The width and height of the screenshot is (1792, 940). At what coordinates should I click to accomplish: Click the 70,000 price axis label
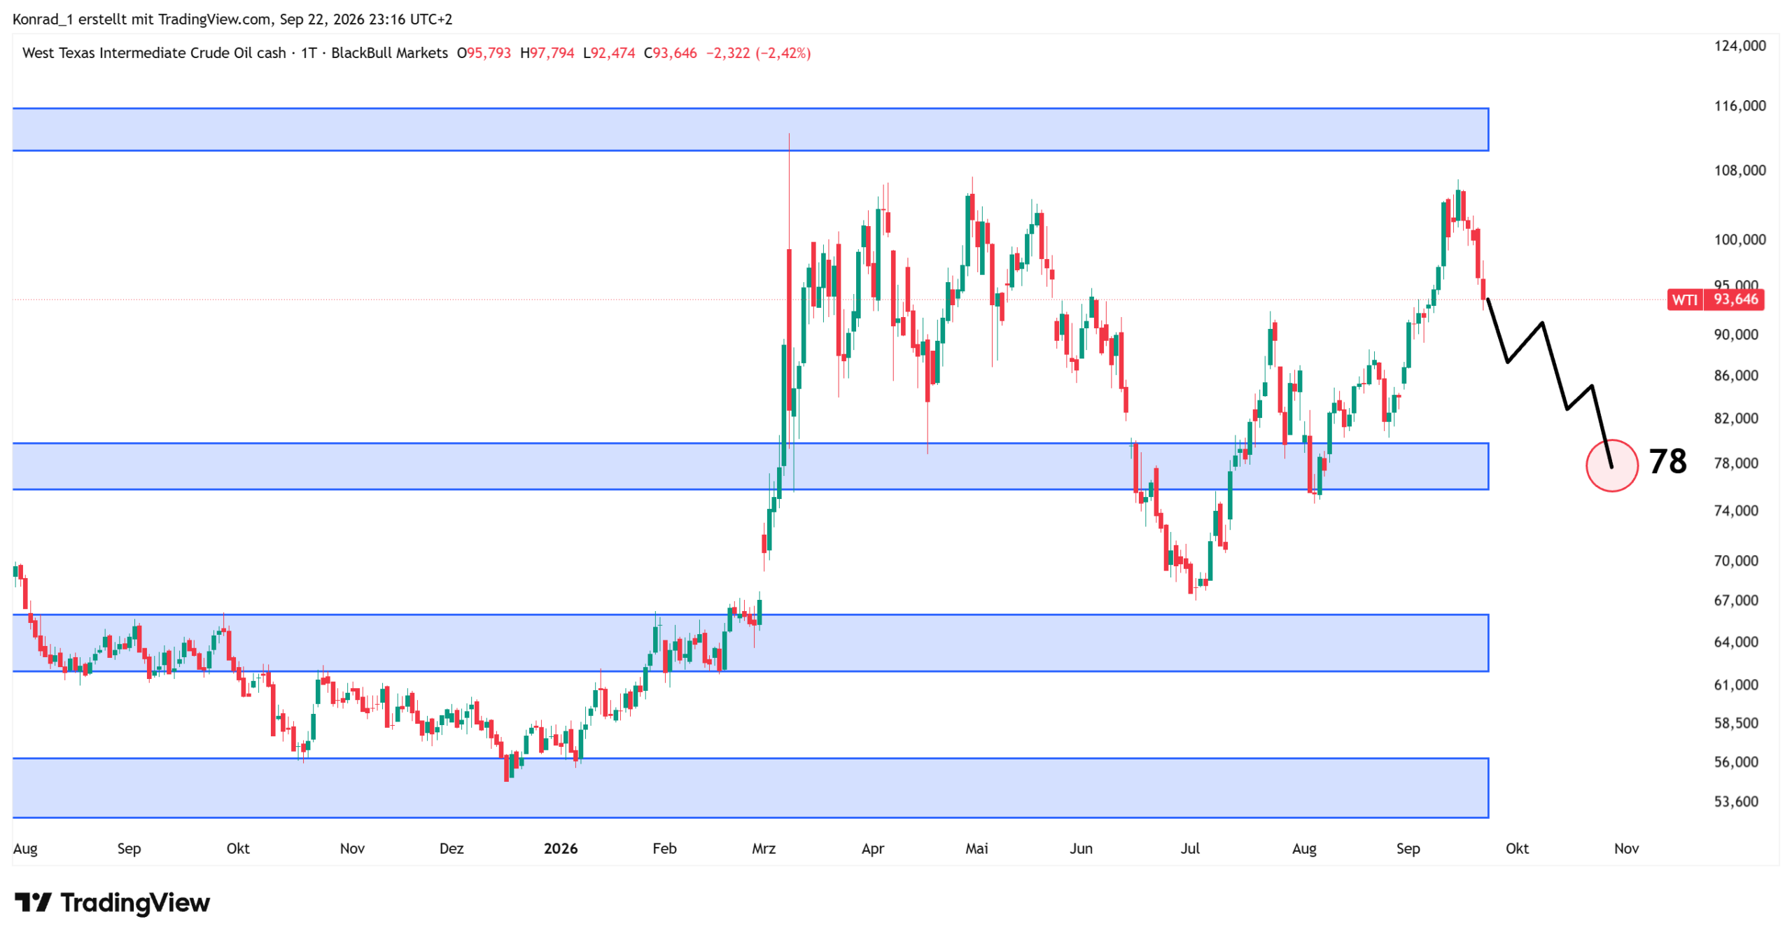pos(1736,561)
